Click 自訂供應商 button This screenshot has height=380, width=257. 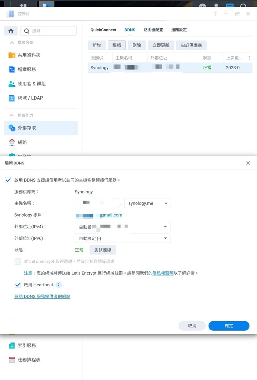pyautogui.click(x=191, y=45)
